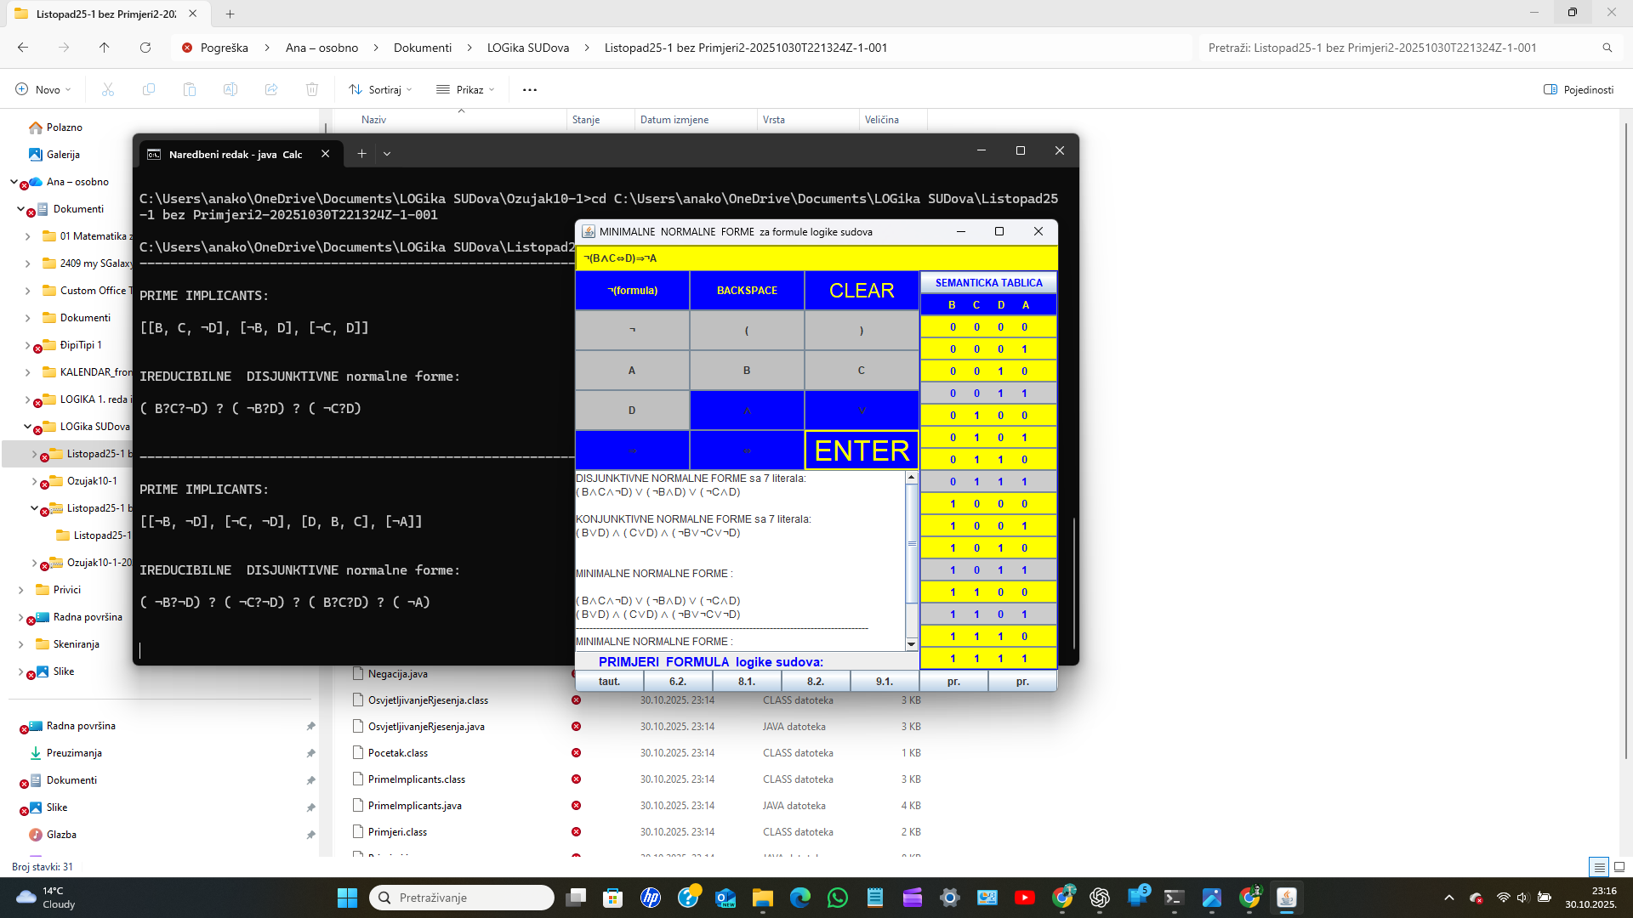Load example formula 8.1.

coord(746,681)
